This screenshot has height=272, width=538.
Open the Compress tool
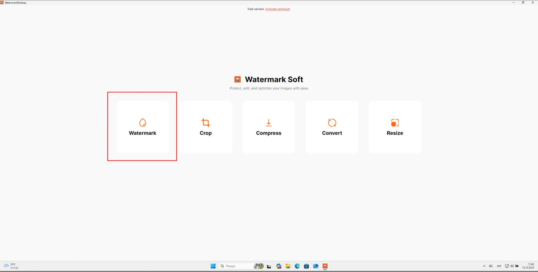[x=269, y=127]
